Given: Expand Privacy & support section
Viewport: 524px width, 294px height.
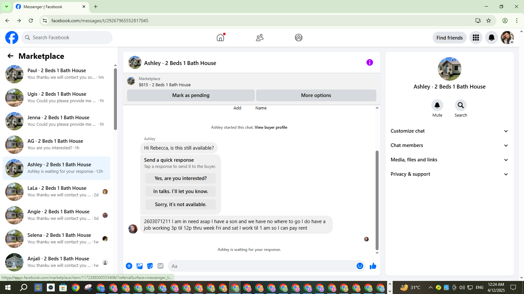Looking at the screenshot, I should pyautogui.click(x=450, y=174).
